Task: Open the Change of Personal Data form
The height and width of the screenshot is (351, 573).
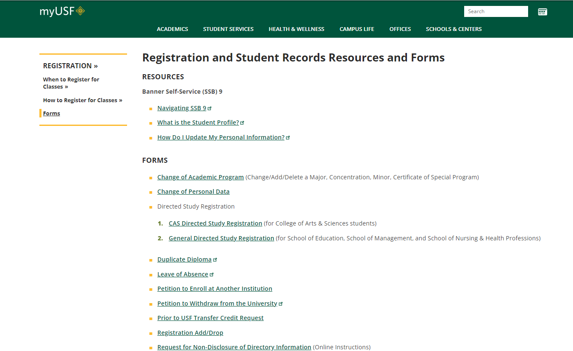Action: 193,192
